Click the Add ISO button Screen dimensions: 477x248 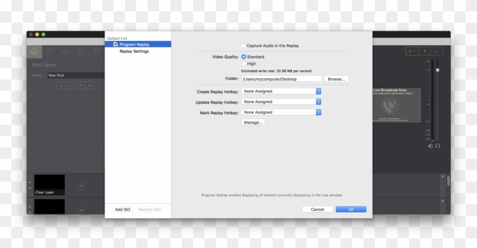(x=123, y=209)
